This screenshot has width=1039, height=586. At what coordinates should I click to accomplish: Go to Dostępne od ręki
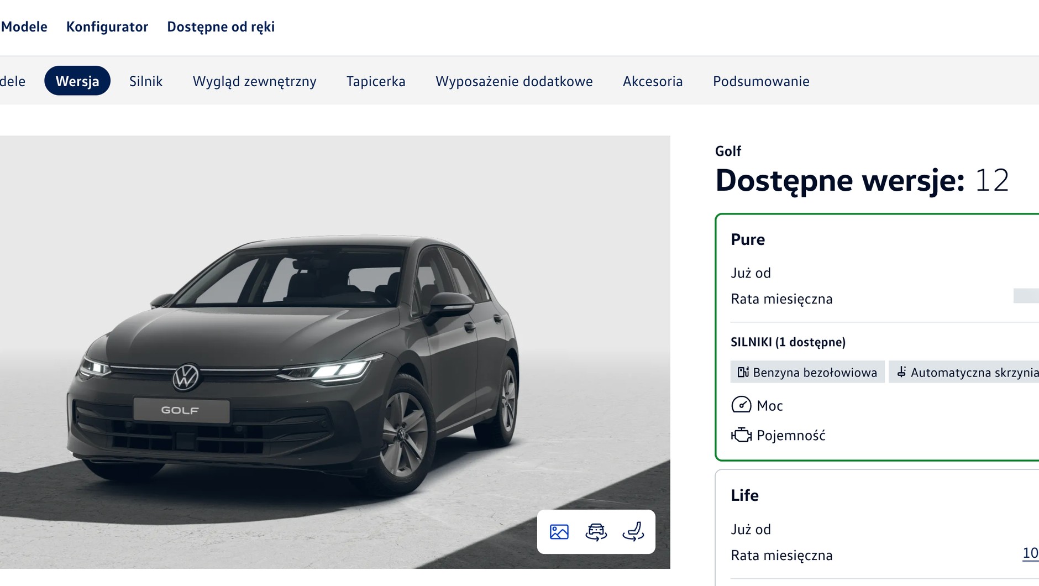(221, 27)
